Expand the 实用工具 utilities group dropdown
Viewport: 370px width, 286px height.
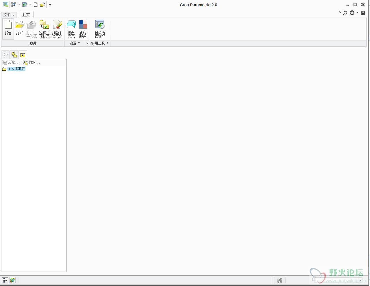click(100, 43)
